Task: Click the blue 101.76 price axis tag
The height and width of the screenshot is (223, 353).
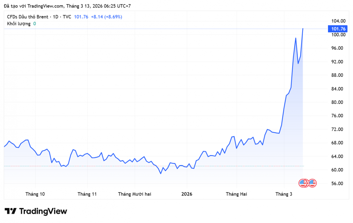Action: [338, 29]
